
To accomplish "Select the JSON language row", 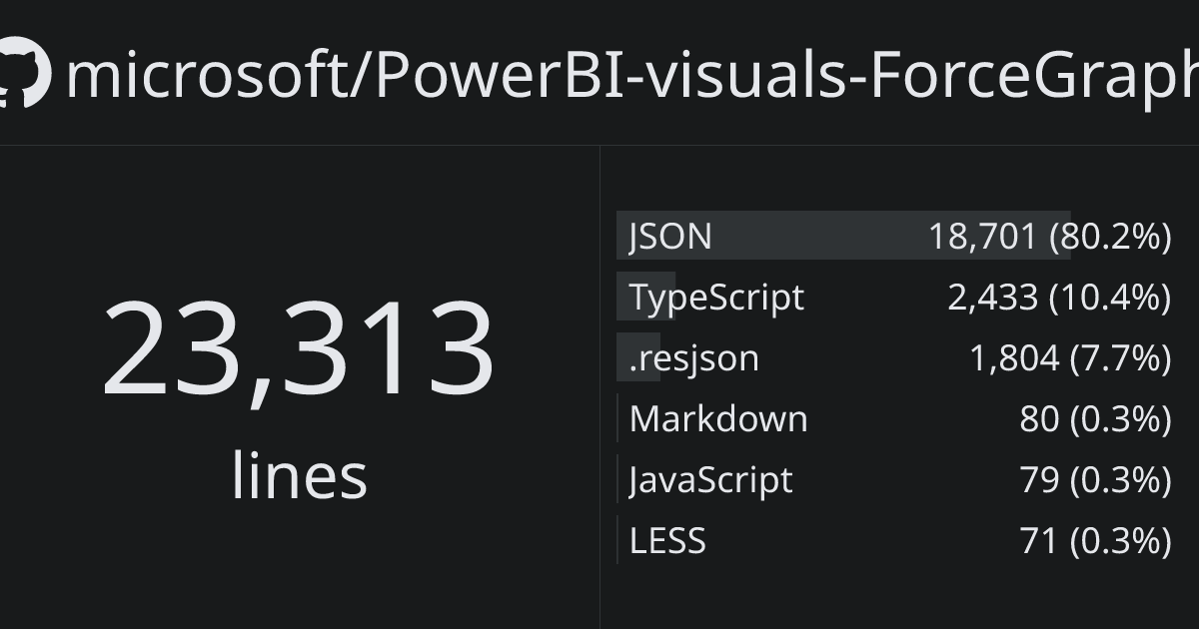I will tap(894, 236).
